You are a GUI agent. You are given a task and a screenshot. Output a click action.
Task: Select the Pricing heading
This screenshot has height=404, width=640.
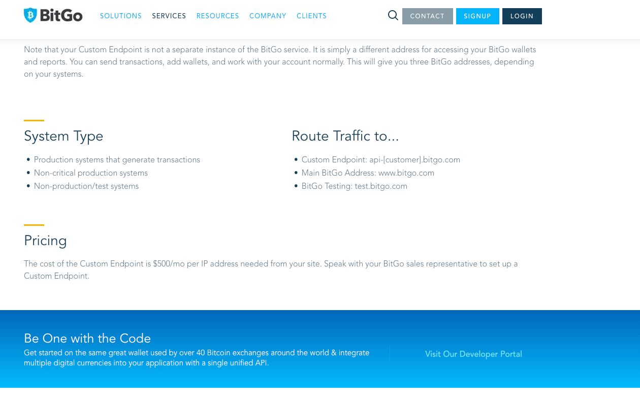(x=45, y=241)
